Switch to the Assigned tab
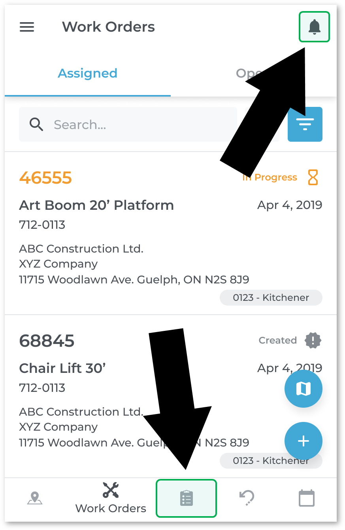Viewport: 345px width, 530px height. 88,74
